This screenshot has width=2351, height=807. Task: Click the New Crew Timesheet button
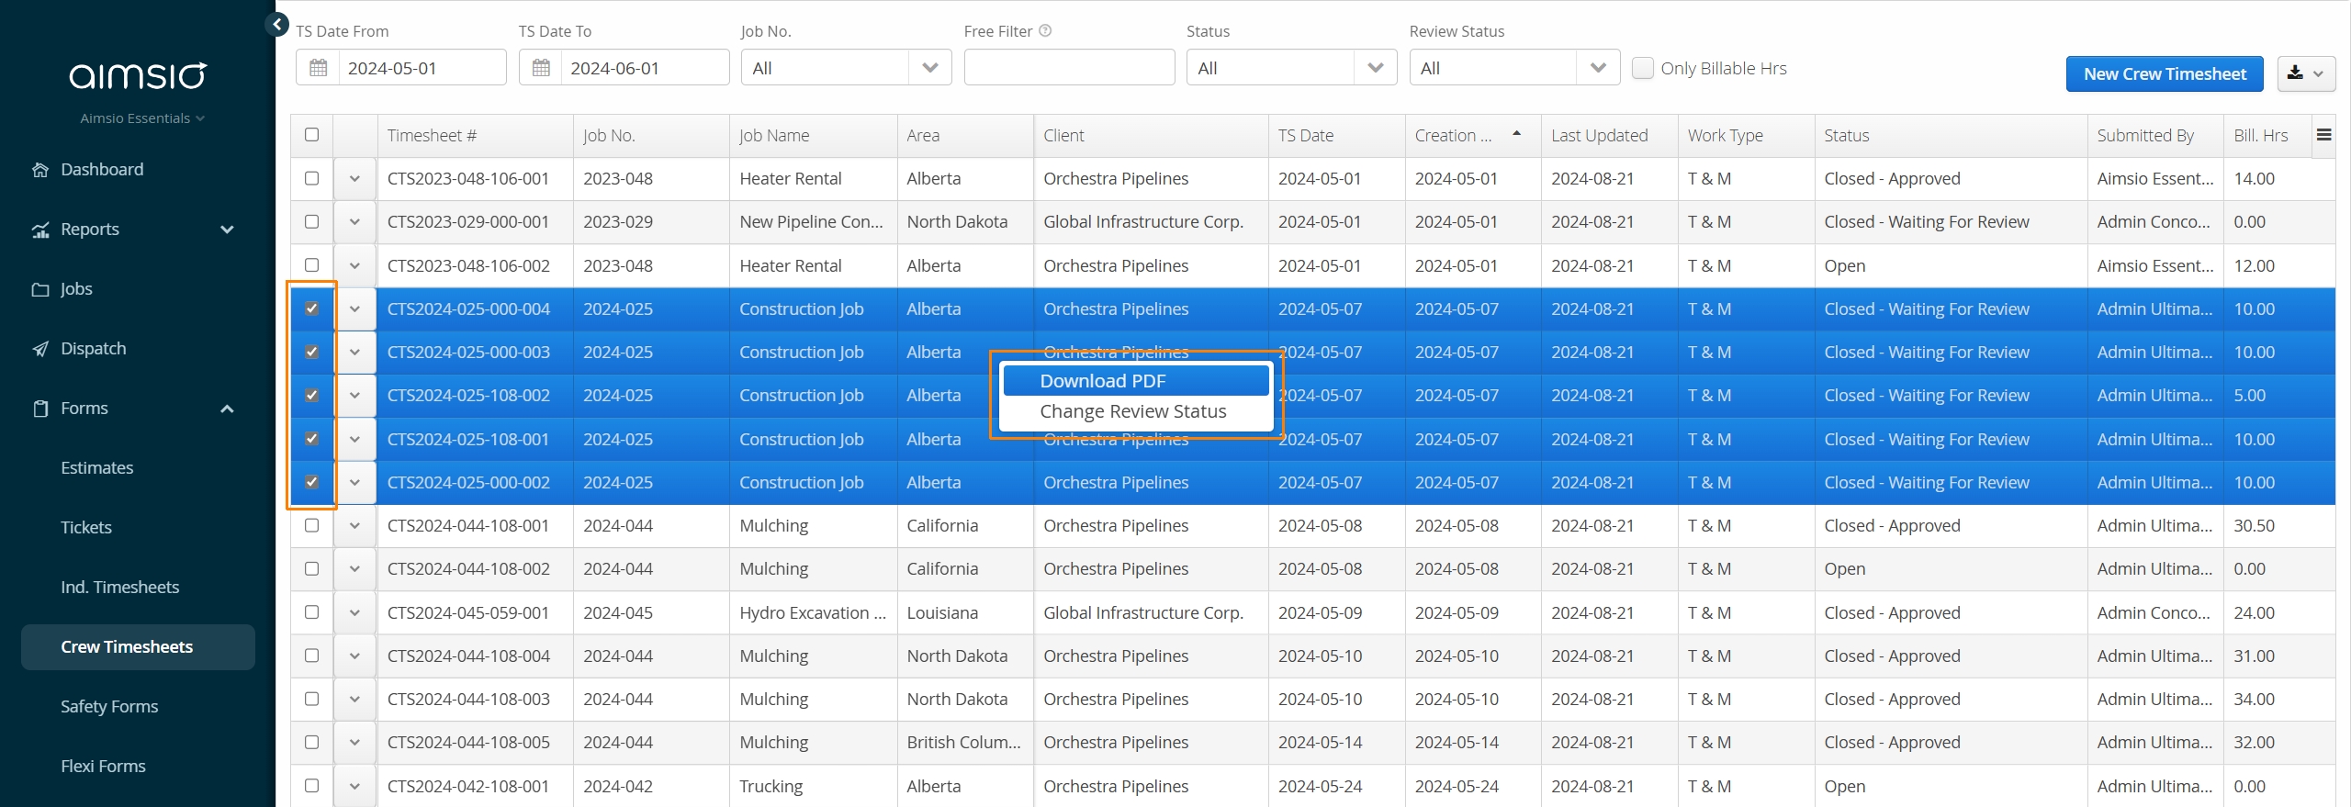[x=2165, y=73]
